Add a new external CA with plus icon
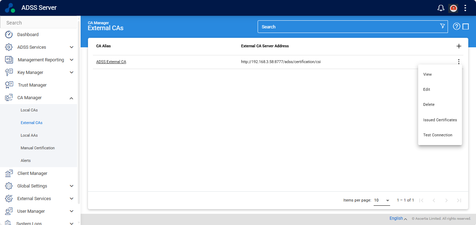This screenshot has width=476, height=225. pos(459,46)
